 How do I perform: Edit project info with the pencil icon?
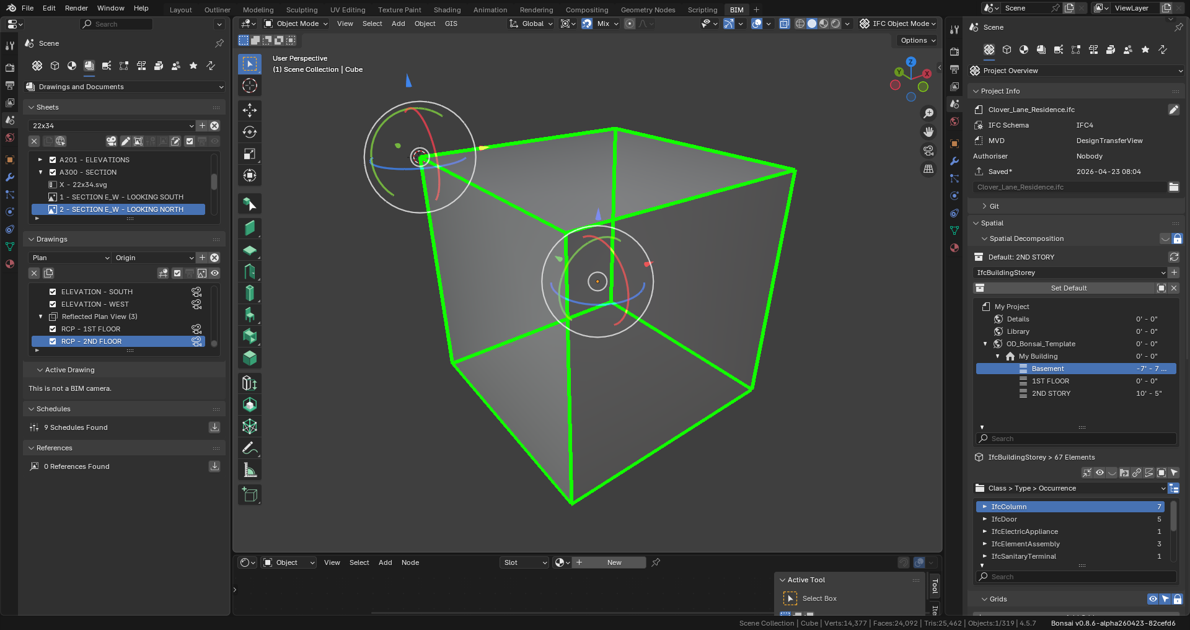tap(1174, 110)
